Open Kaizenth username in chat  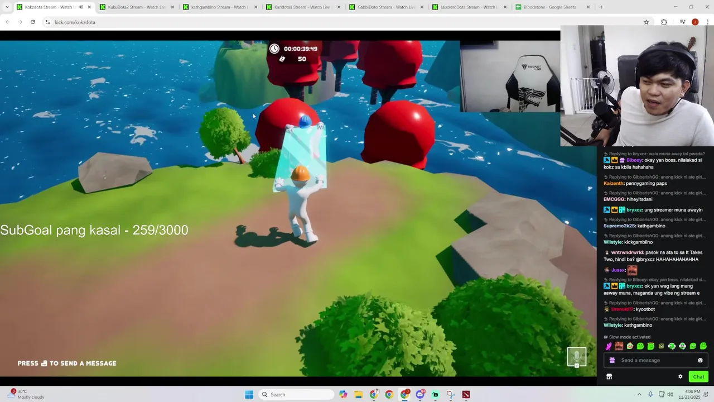click(613, 183)
